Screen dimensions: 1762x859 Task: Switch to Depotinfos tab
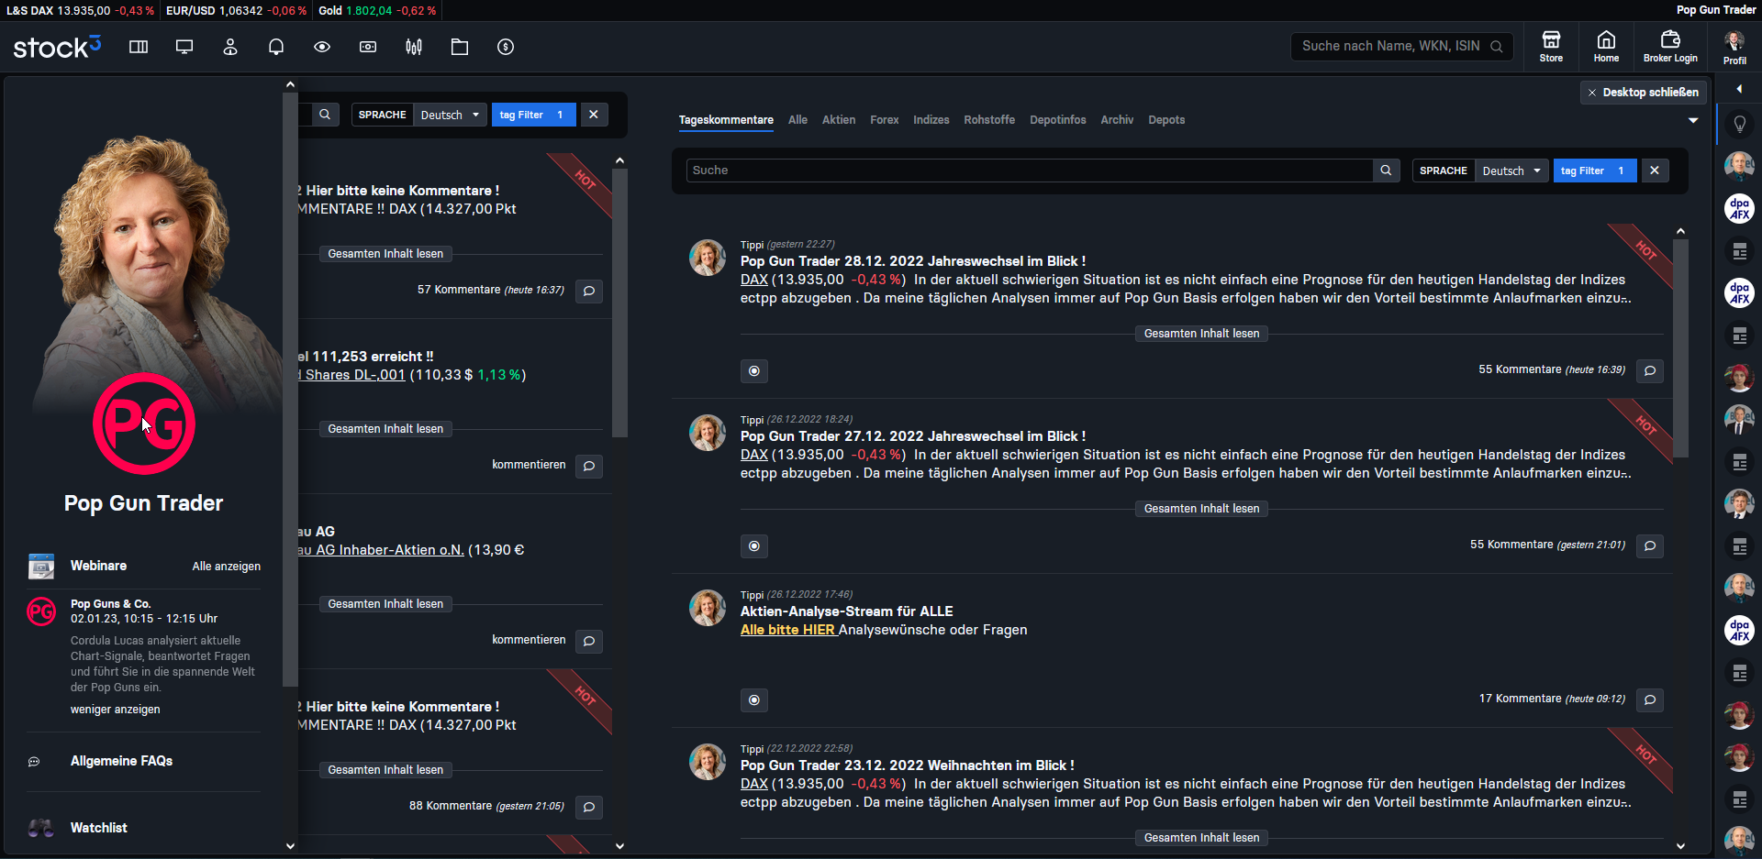point(1058,120)
